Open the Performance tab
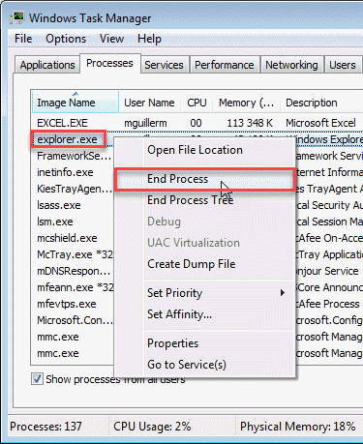The image size is (363, 444). [x=225, y=65]
